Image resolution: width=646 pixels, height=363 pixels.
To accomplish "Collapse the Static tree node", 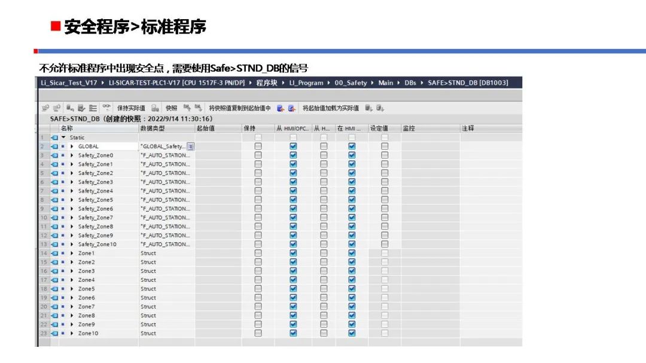I will (x=63, y=137).
